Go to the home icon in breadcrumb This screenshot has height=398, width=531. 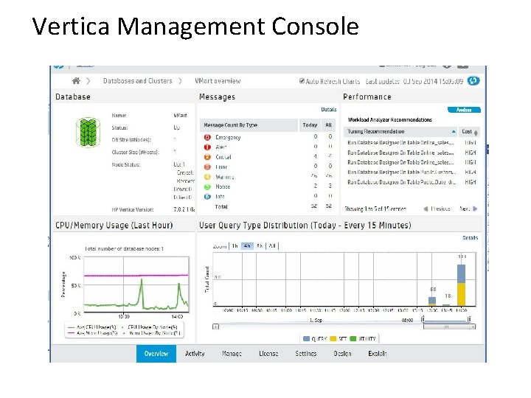coord(76,81)
